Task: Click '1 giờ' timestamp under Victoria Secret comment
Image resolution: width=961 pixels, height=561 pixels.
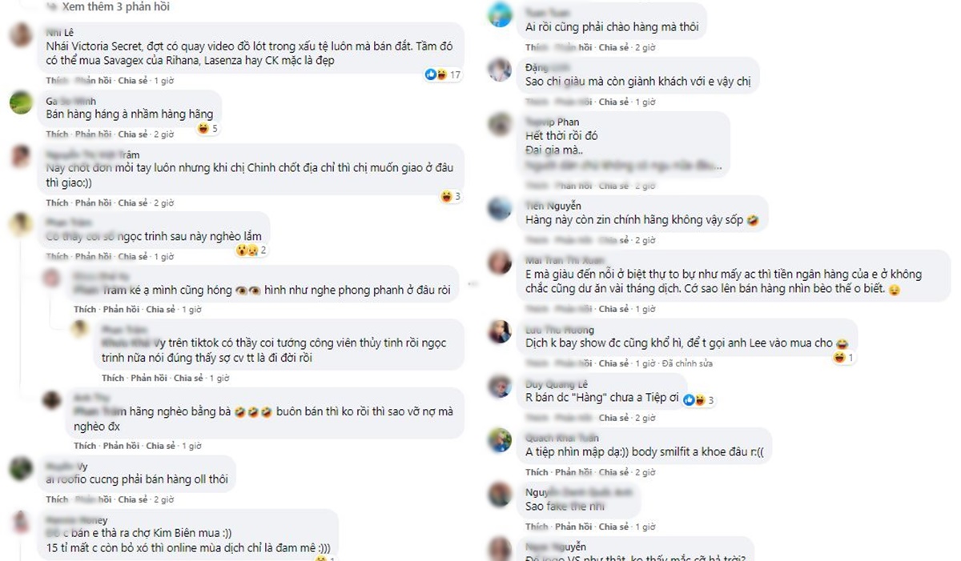Action: tap(163, 81)
